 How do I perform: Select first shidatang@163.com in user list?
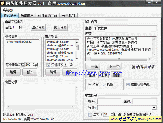[x=59, y=46]
